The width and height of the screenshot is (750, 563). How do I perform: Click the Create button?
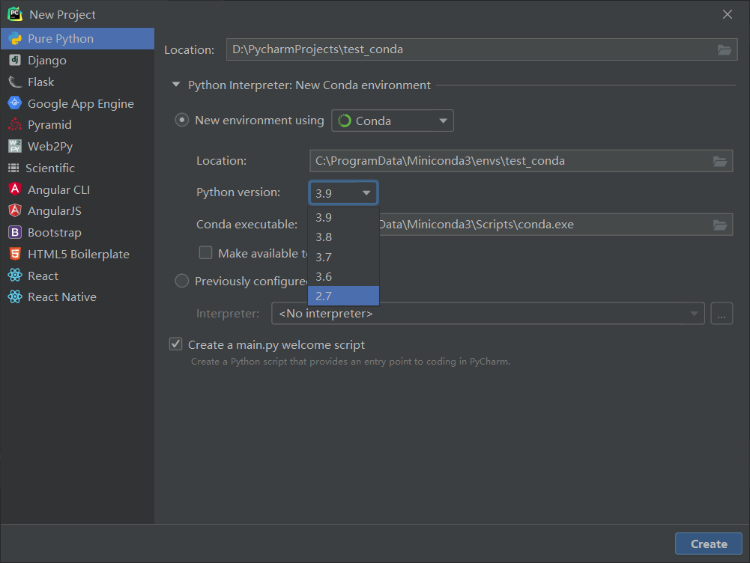click(707, 544)
